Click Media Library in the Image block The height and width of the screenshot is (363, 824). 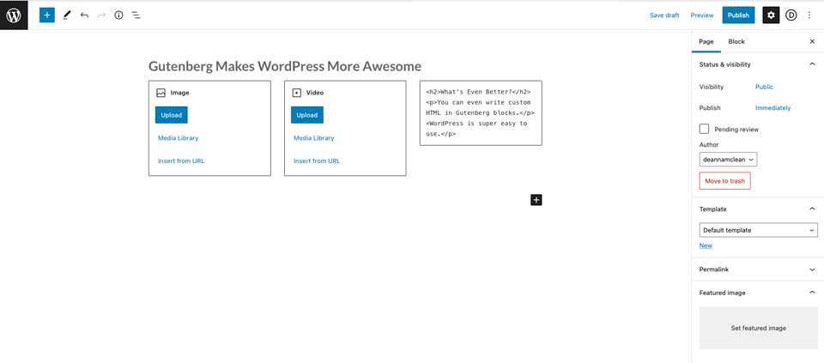(x=179, y=138)
